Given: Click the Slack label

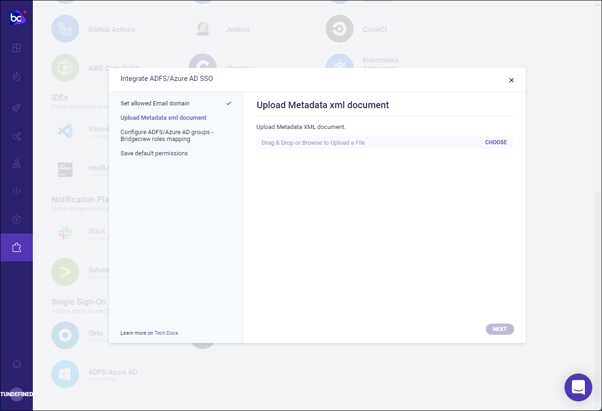Looking at the screenshot, I should click(97, 231).
